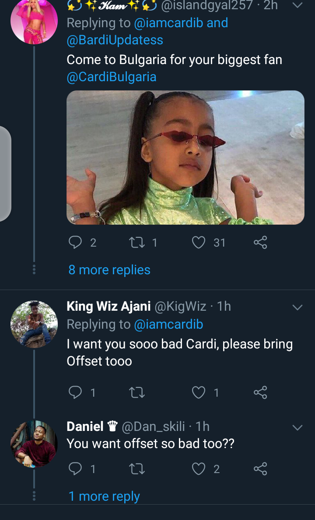Share the Bulgaria fan tweet
315x520 pixels.
pyautogui.click(x=260, y=242)
